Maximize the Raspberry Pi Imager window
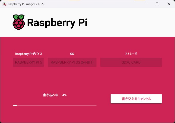This screenshot has width=175, height=123. pos(157,4)
